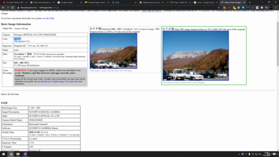
Task: Click histogram text under the main image
Action: coord(184,82)
